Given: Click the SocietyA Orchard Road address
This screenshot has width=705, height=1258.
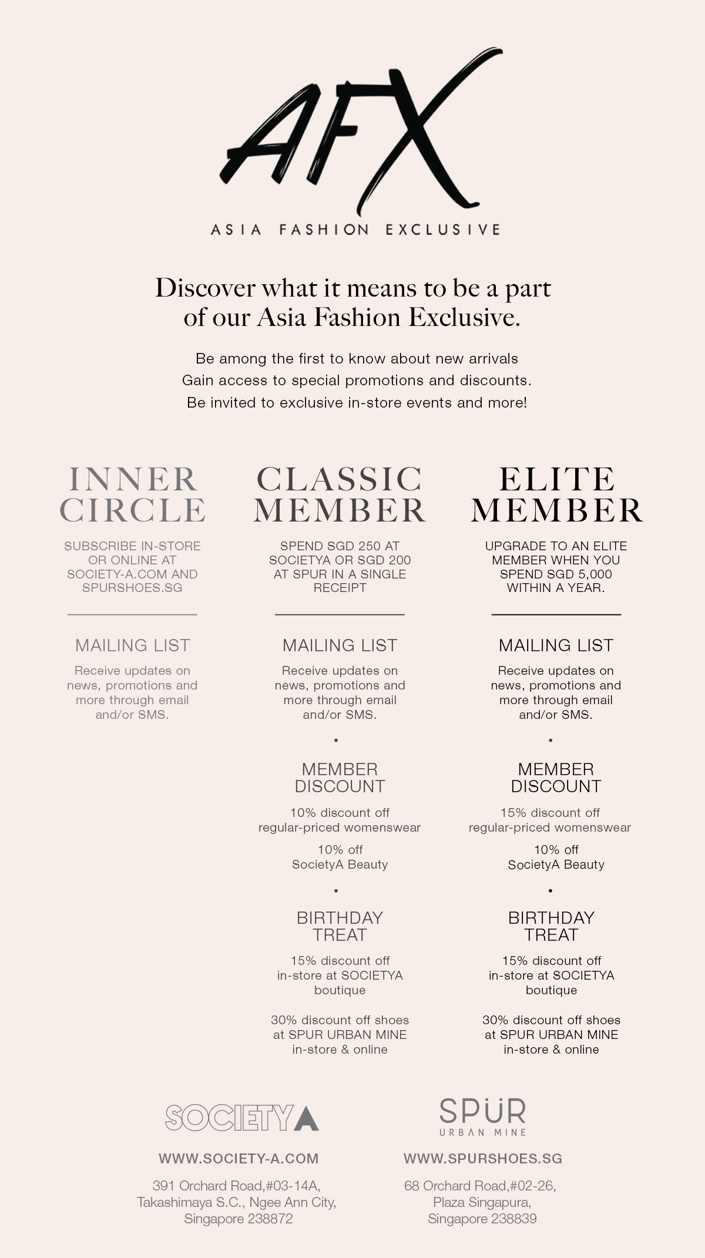Looking at the screenshot, I should (x=237, y=1202).
